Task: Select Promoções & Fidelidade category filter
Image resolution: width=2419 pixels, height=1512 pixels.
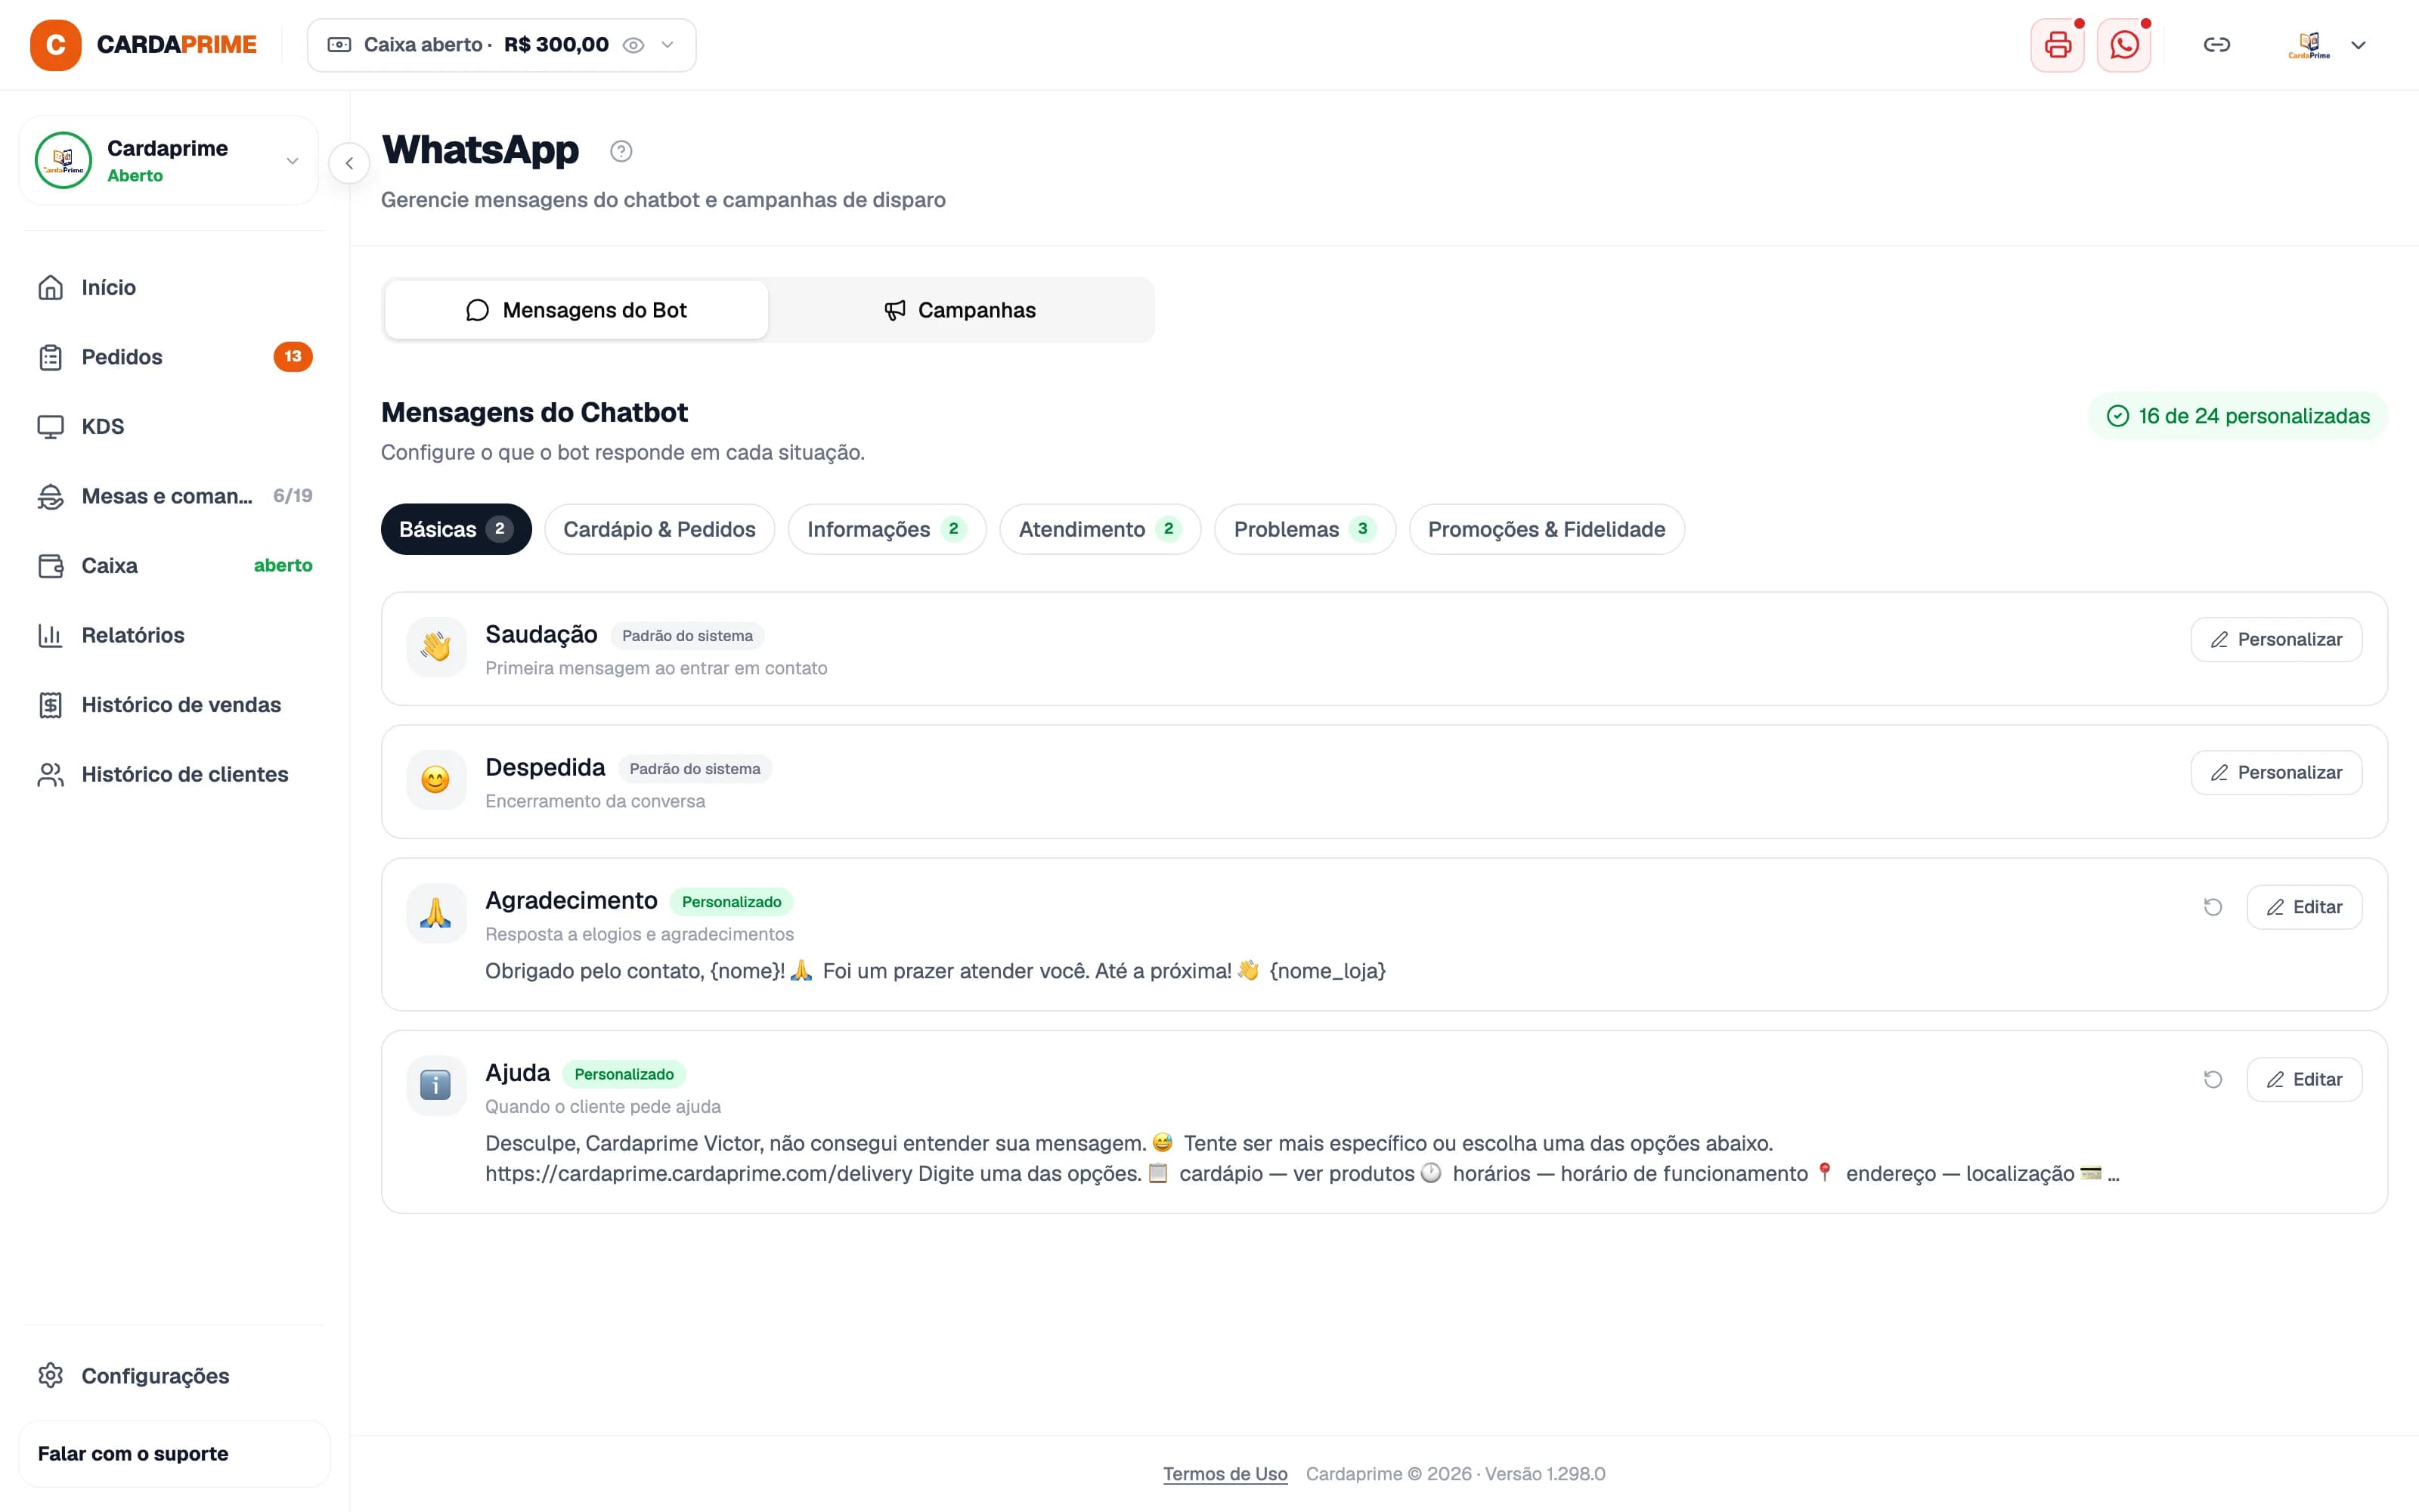Action: tap(1547, 529)
